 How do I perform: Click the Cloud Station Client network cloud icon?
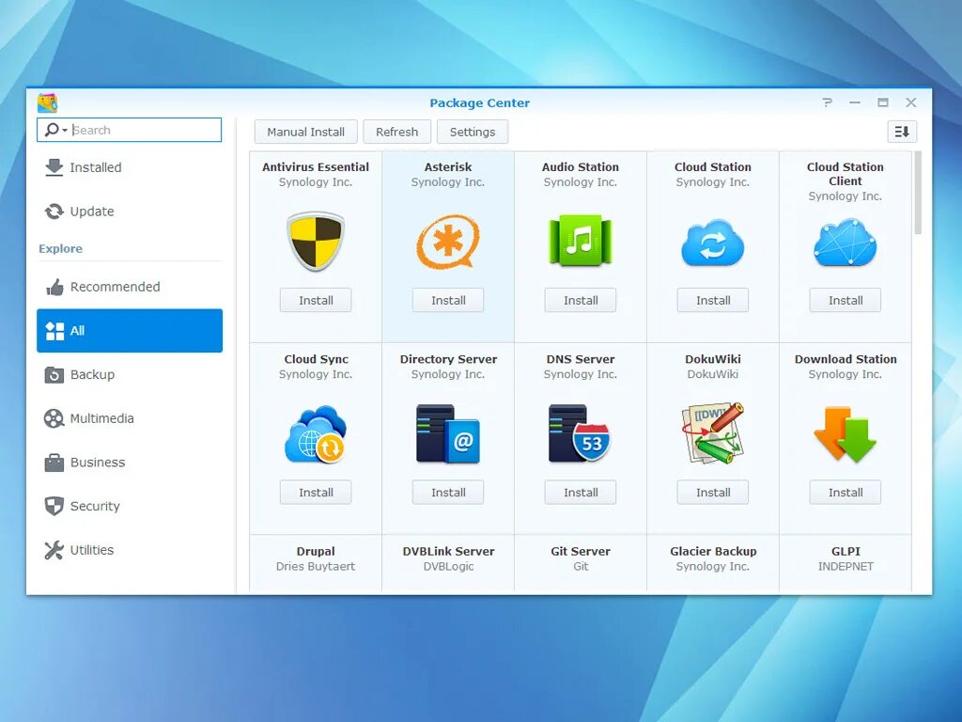click(x=845, y=242)
